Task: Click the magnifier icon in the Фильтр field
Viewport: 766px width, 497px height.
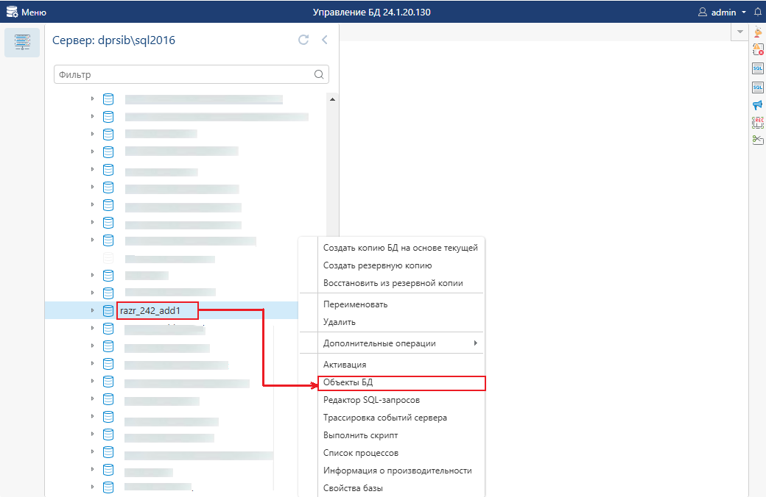Action: [319, 74]
